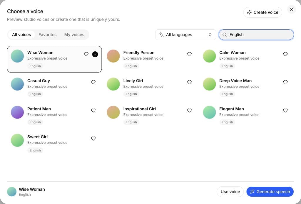Toggle the heart for Patient Man
This screenshot has height=204, width=301.
(x=93, y=110)
